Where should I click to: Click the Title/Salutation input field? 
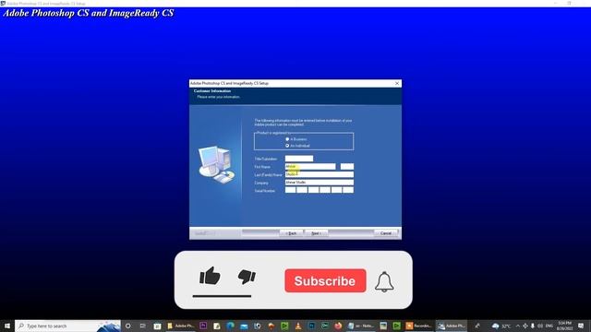pyautogui.click(x=299, y=159)
